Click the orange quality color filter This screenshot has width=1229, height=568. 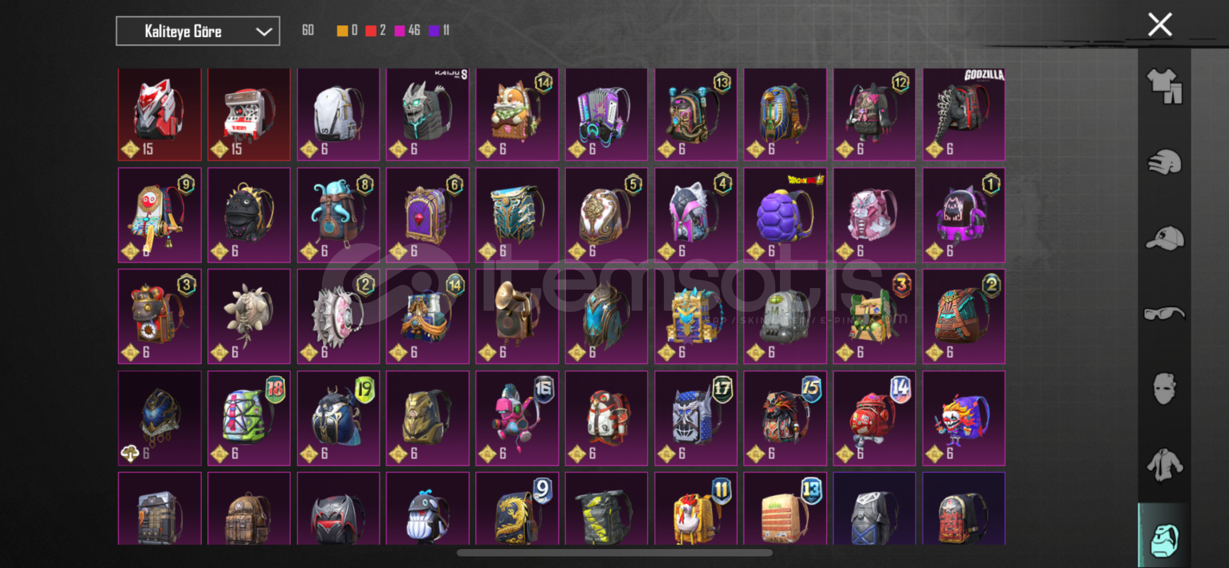pyautogui.click(x=342, y=31)
